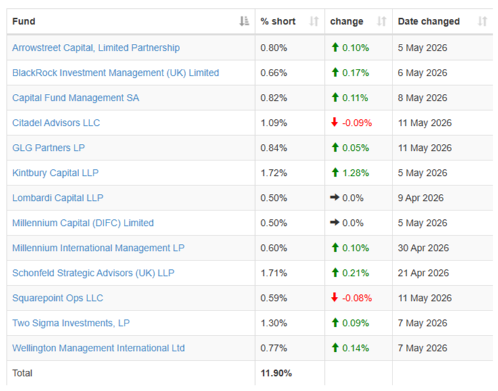Click the 0.11% change for Capital Fund Management
The width and height of the screenshot is (498, 391).
click(x=355, y=98)
